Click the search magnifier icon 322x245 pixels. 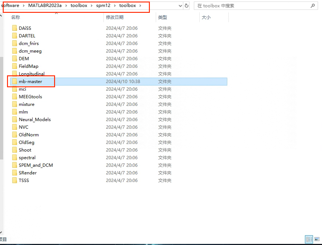coord(313,6)
